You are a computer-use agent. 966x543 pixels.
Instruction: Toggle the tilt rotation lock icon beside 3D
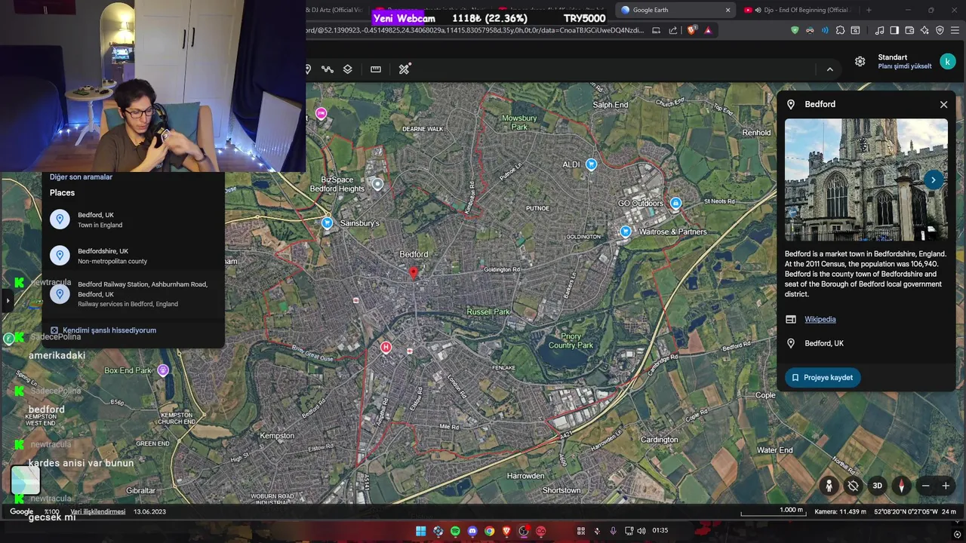[x=853, y=486]
